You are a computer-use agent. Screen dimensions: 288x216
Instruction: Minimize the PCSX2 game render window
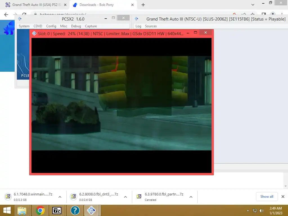[188, 33]
